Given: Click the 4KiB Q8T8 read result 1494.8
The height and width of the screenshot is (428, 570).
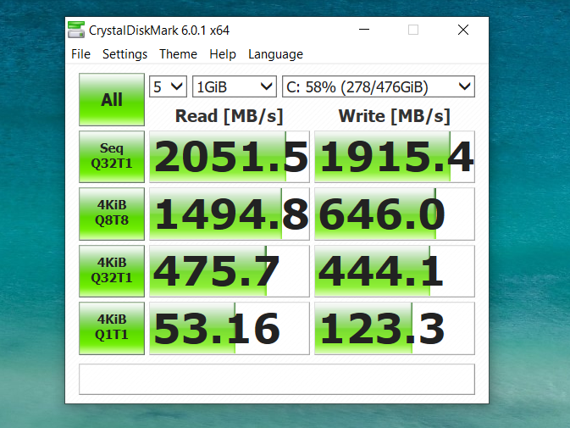Looking at the screenshot, I should (230, 214).
